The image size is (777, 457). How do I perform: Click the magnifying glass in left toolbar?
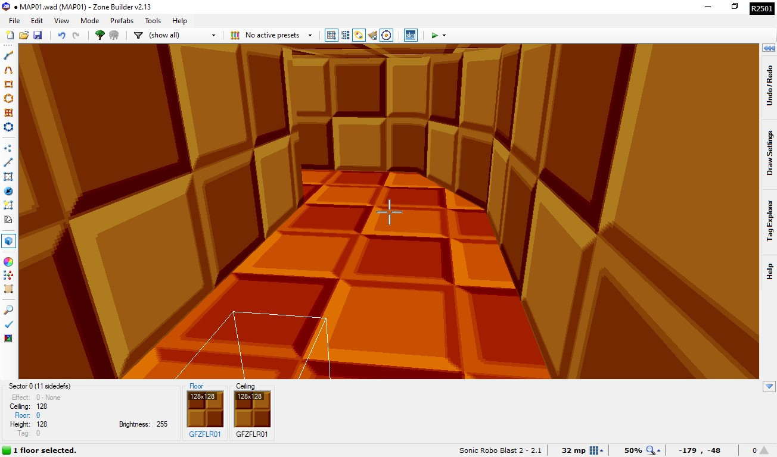(x=8, y=310)
